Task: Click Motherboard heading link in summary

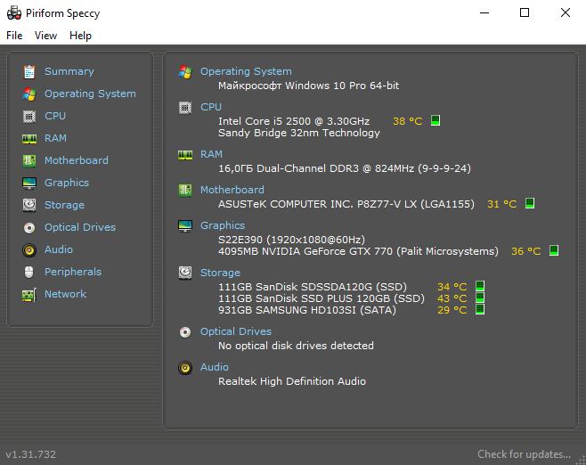Action: pos(232,190)
